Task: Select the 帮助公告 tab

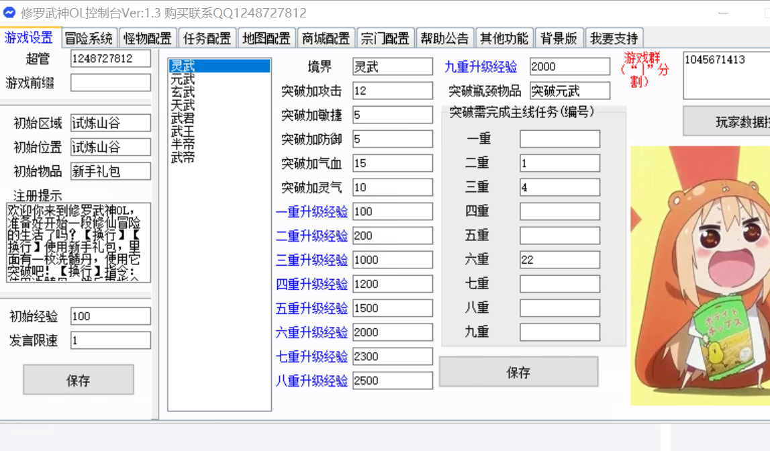Action: click(x=444, y=38)
